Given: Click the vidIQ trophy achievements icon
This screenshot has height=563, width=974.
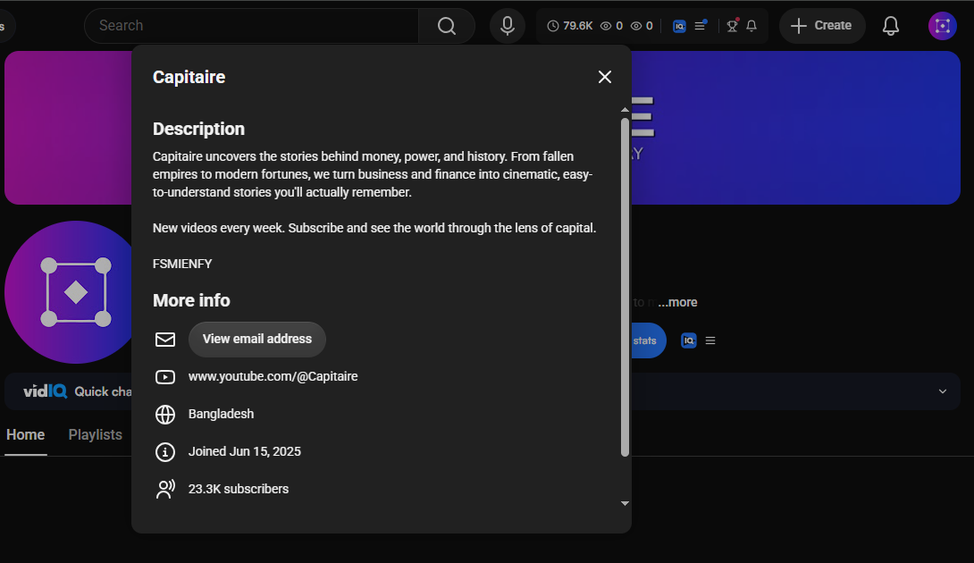Looking at the screenshot, I should 733,26.
